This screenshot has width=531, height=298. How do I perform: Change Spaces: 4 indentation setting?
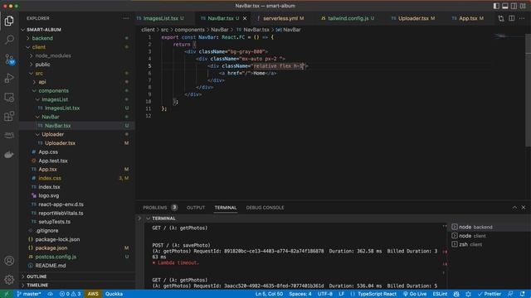click(300, 294)
